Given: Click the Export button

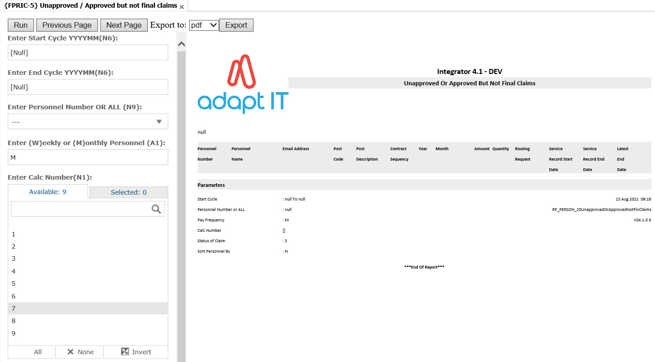Looking at the screenshot, I should click(x=236, y=25).
